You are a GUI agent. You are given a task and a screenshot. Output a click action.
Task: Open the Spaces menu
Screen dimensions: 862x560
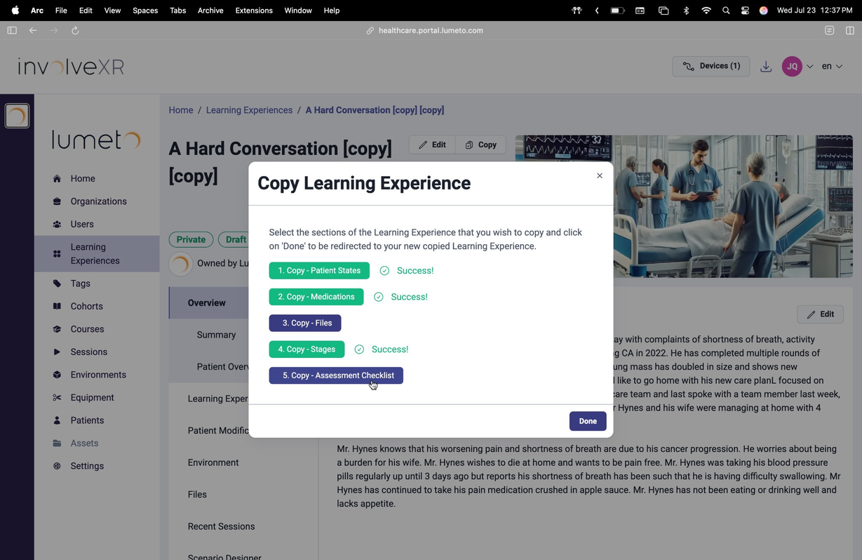tap(145, 11)
